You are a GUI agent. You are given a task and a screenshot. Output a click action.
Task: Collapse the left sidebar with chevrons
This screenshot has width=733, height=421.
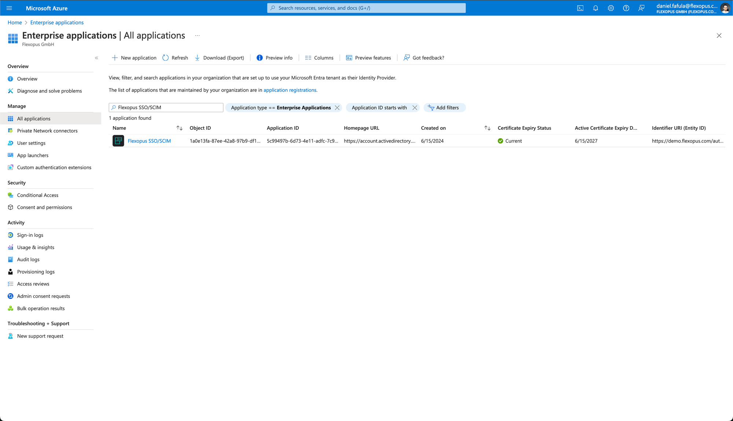click(96, 58)
